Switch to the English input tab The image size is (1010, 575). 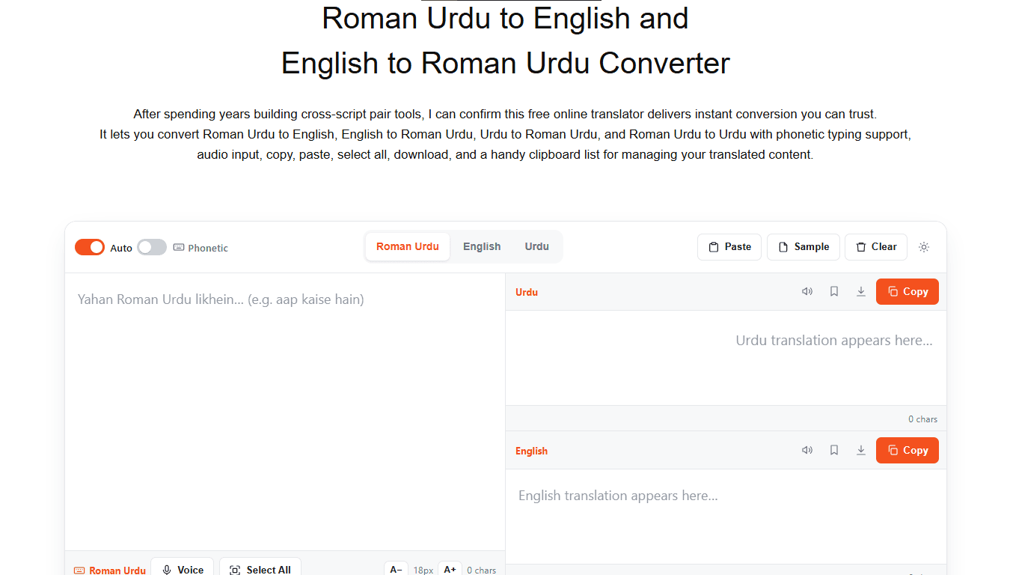482,246
